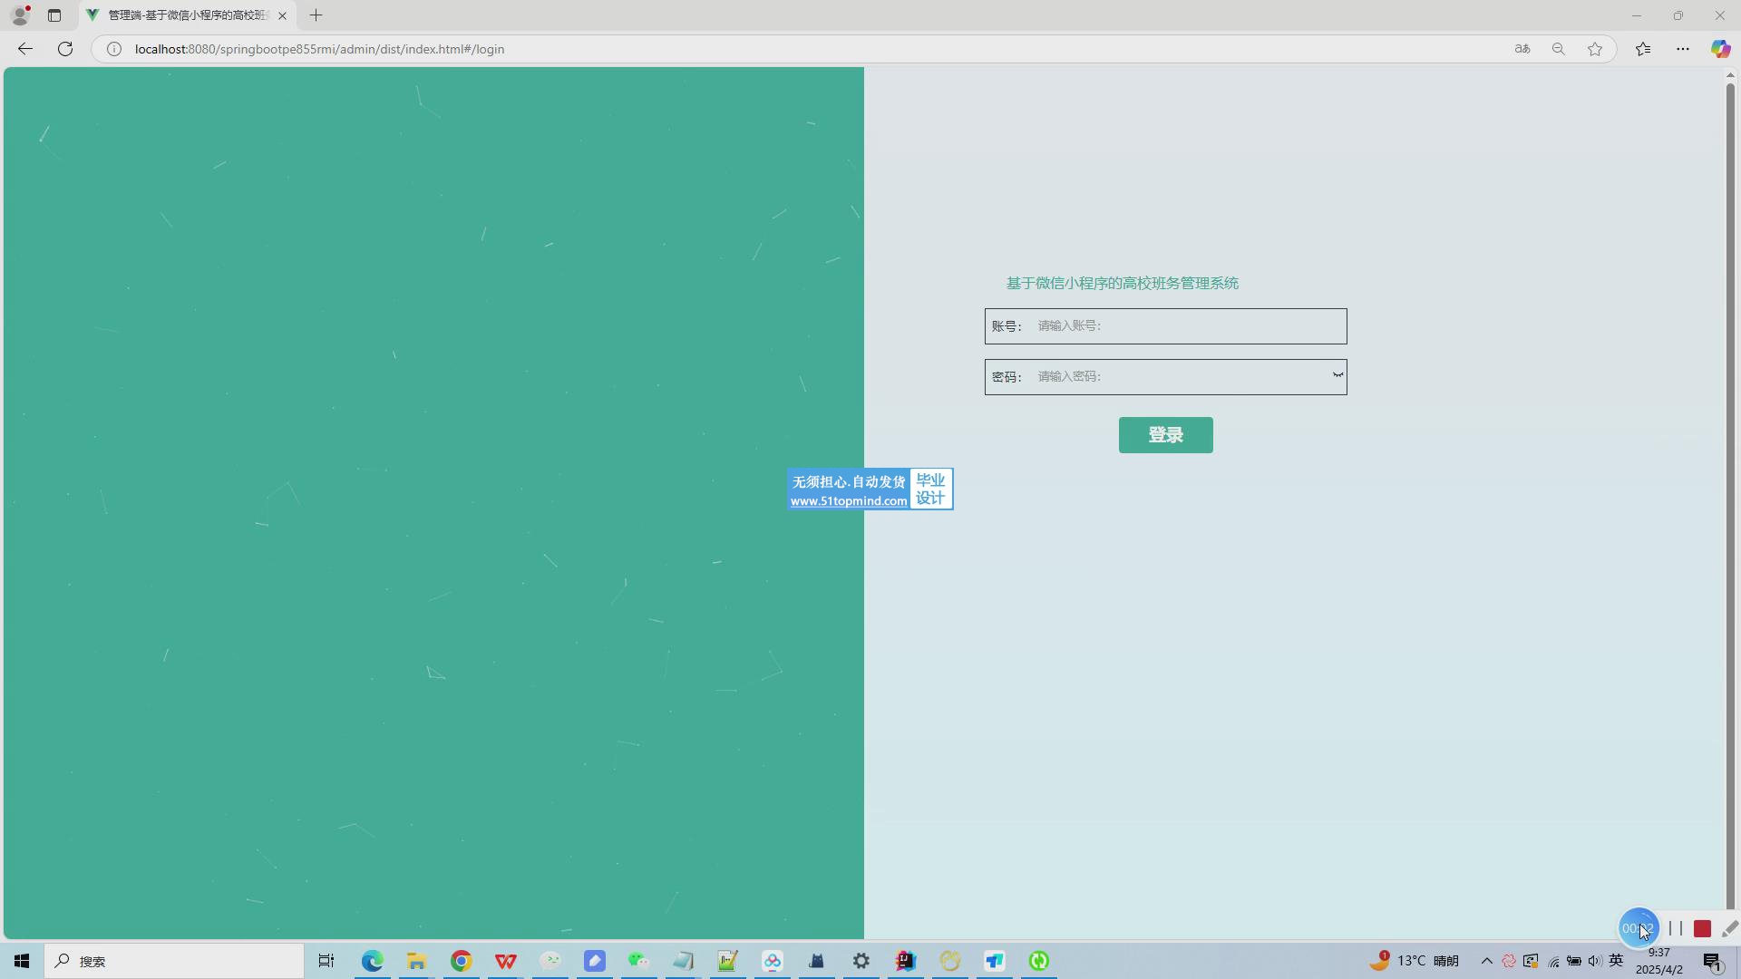Open the translate page icon in address bar
The height and width of the screenshot is (979, 1741).
coord(1522,49)
